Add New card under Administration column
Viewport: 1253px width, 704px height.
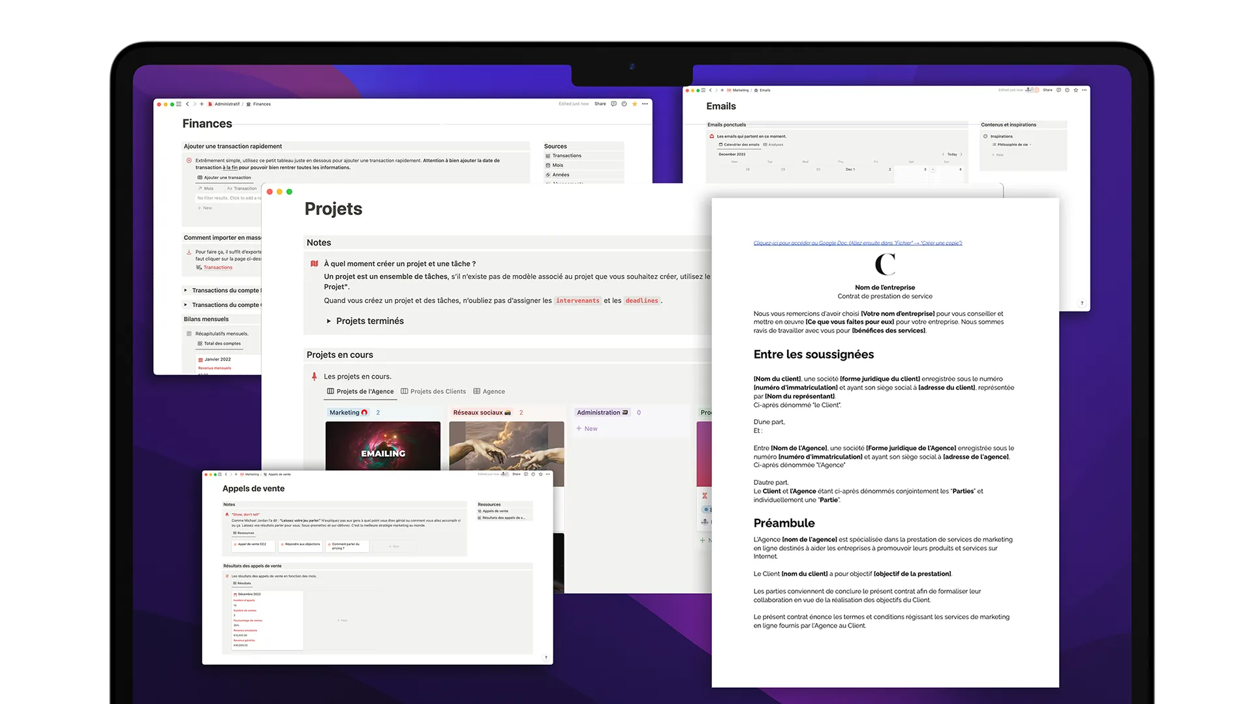pyautogui.click(x=587, y=429)
